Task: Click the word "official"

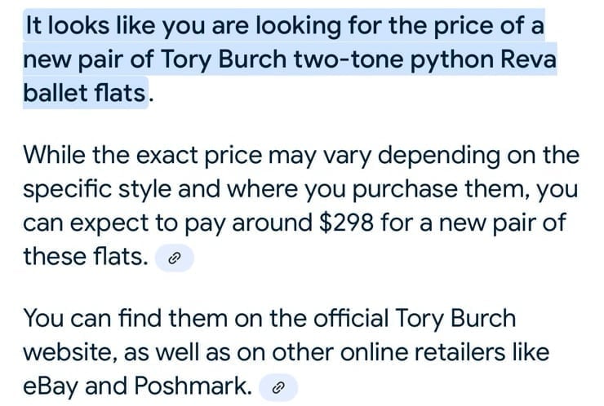Action: tap(350, 319)
